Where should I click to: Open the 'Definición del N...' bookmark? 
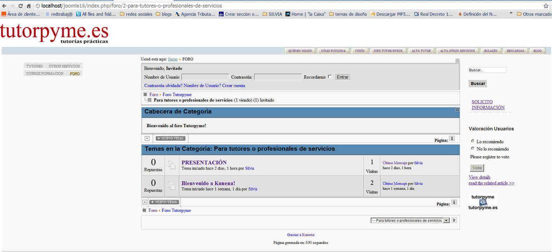(477, 14)
